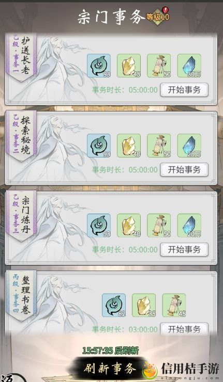
Task: Tap the yellow crystal reward showing 45
Action: coord(129,66)
